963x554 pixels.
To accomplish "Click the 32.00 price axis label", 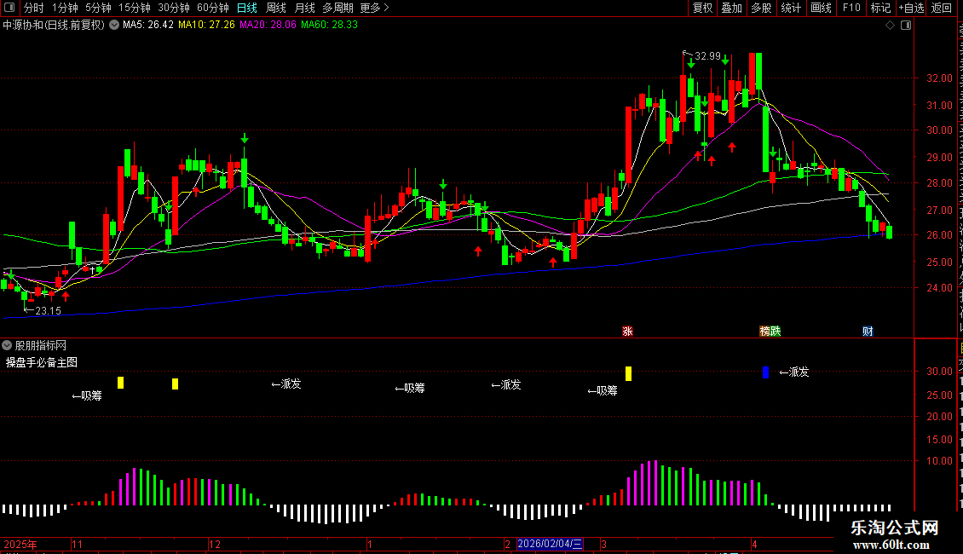I will tap(940, 78).
